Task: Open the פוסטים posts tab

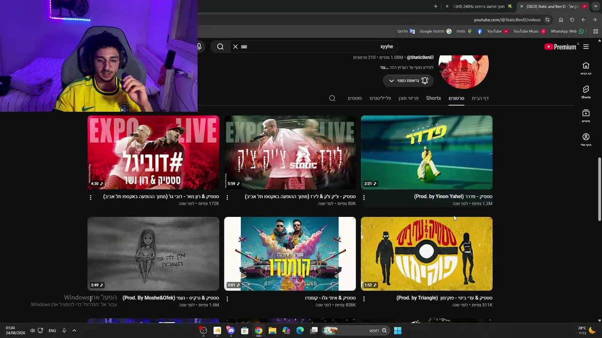Action: (355, 98)
